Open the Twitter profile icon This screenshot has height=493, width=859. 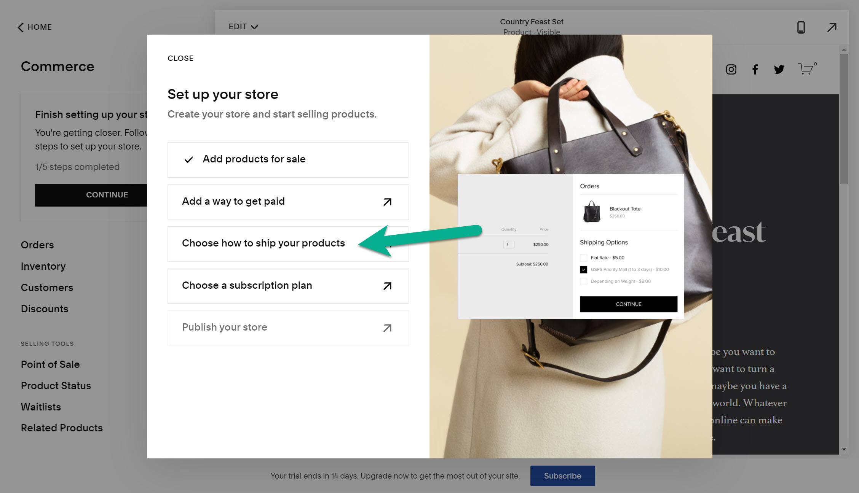pyautogui.click(x=779, y=69)
